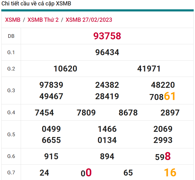
Task: Click highlighted G.6 number 598
Action: 163,156
